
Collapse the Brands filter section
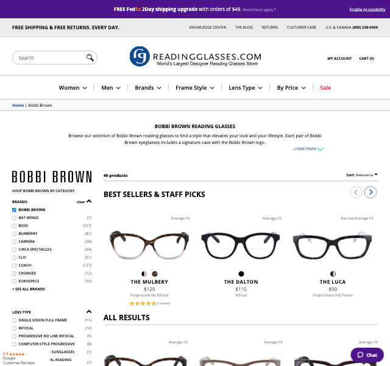89,201
